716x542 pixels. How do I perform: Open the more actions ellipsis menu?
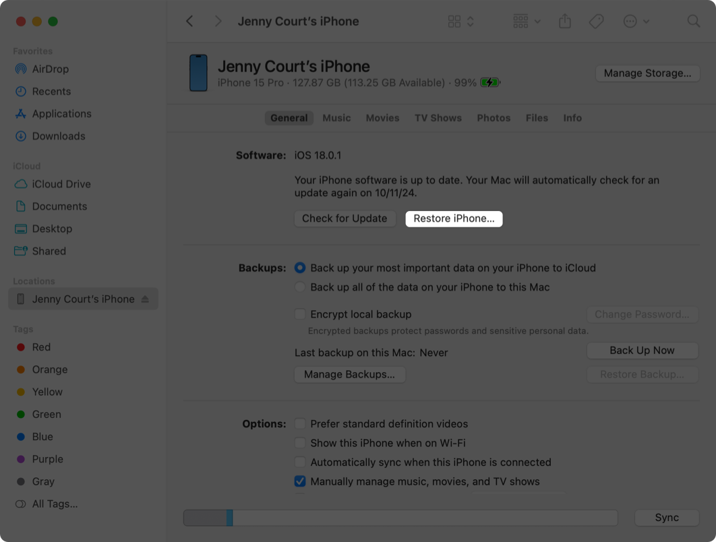636,22
